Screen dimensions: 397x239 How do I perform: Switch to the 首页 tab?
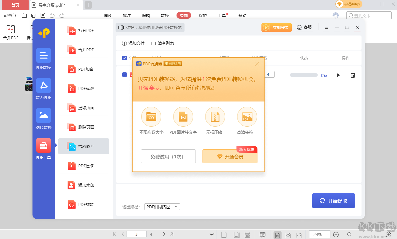[15, 5]
